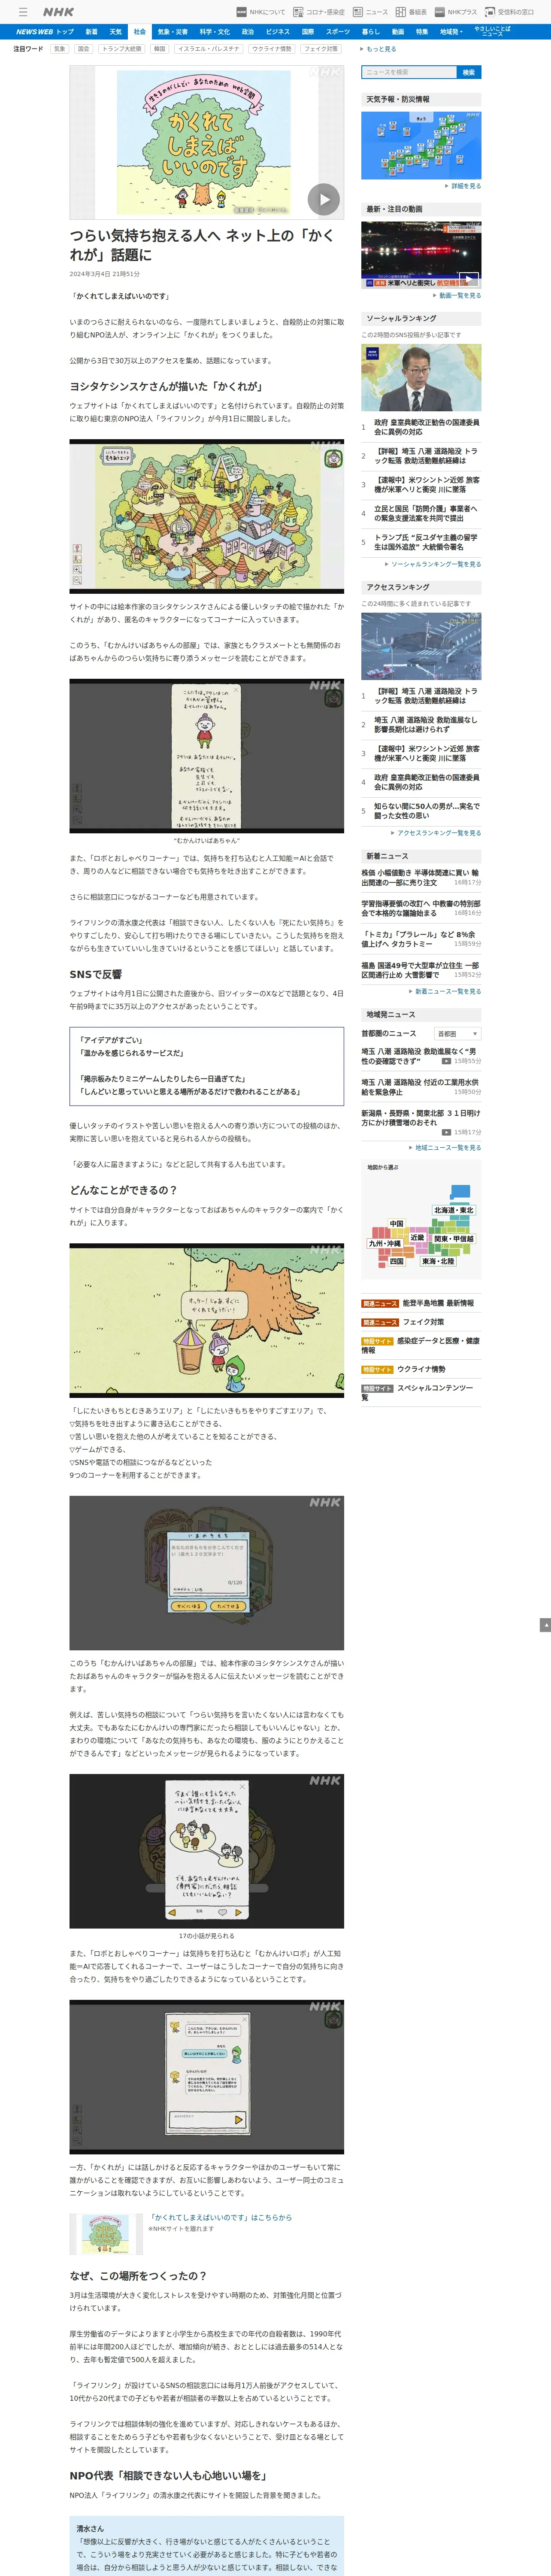
Task: Select 東海・北陸 on region map
Action: click(438, 1261)
